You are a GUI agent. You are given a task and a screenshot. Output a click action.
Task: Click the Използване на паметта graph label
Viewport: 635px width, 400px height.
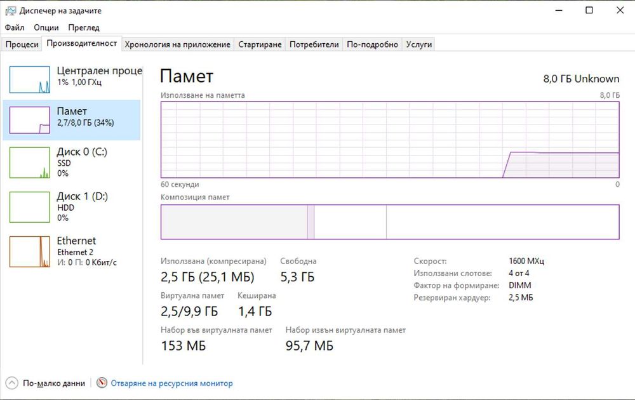tap(203, 95)
